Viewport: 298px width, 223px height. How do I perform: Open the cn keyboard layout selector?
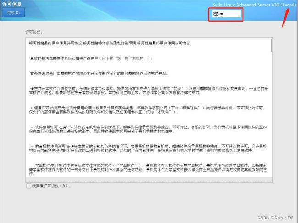tap(226, 14)
